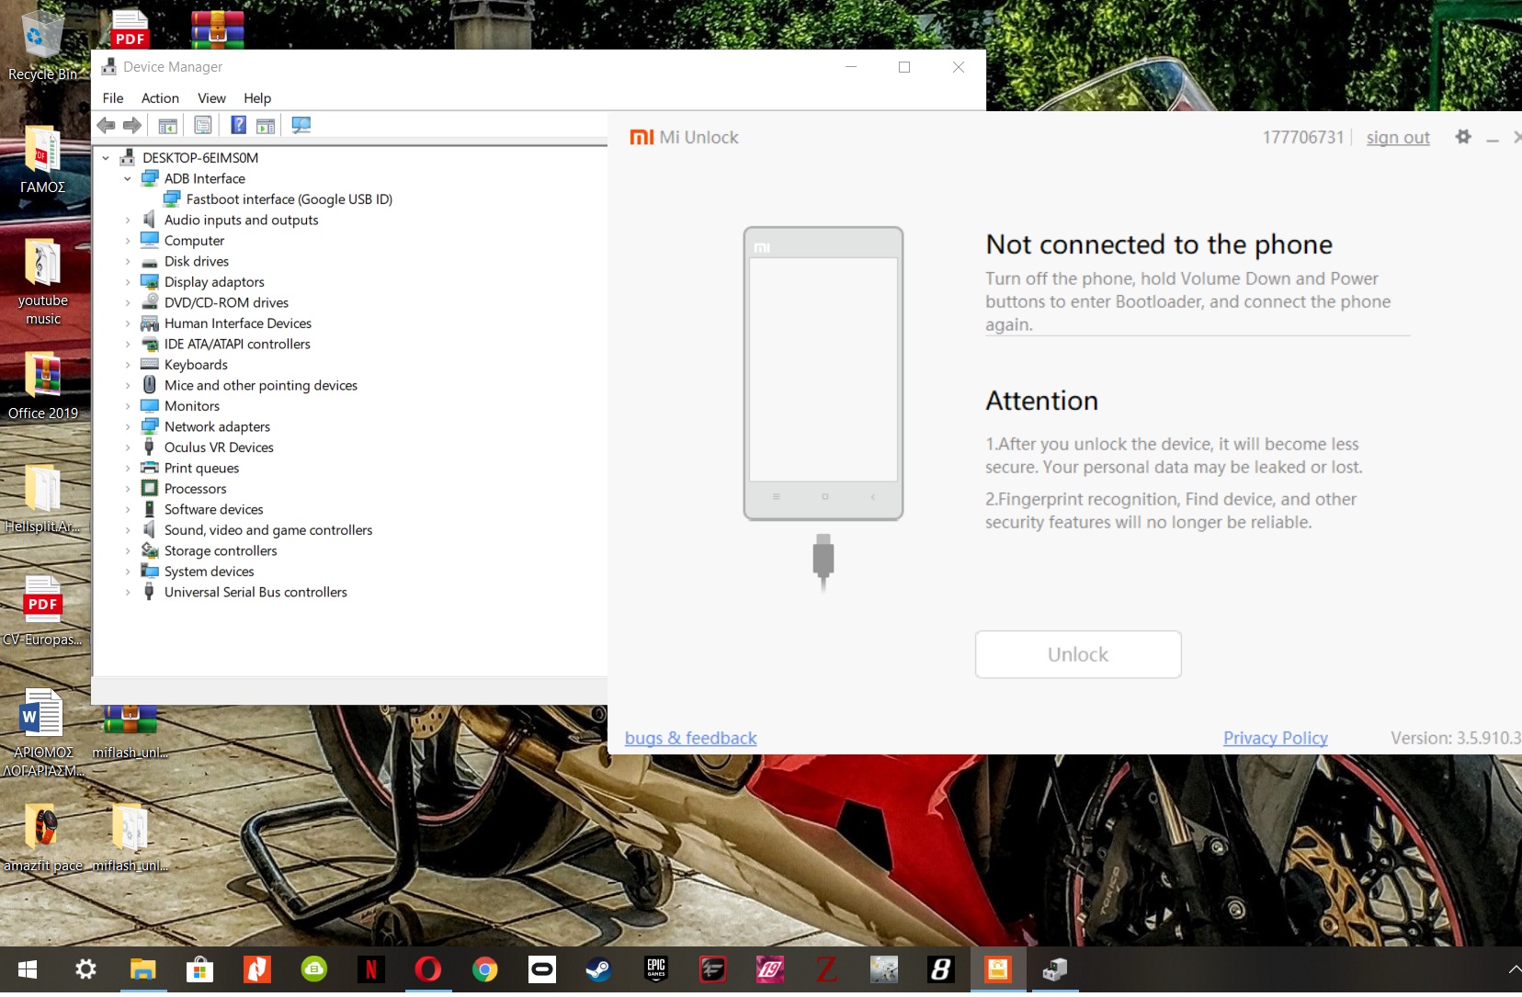Screen dimensions: 1522x997
Task: Expand the Oculus VR Devices category
Action: tap(128, 448)
